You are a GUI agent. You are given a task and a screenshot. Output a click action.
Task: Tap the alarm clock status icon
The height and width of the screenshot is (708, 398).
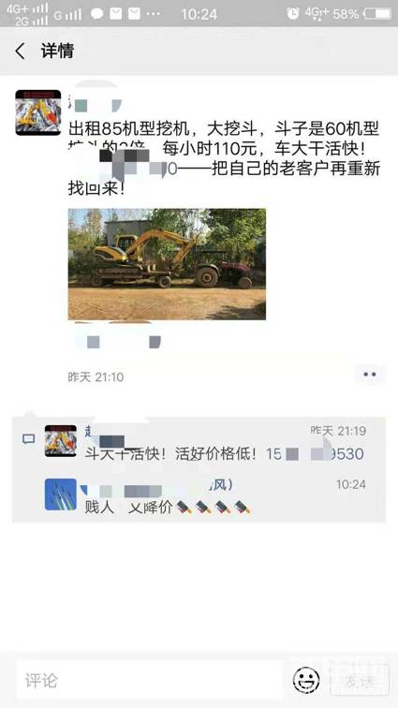293,13
